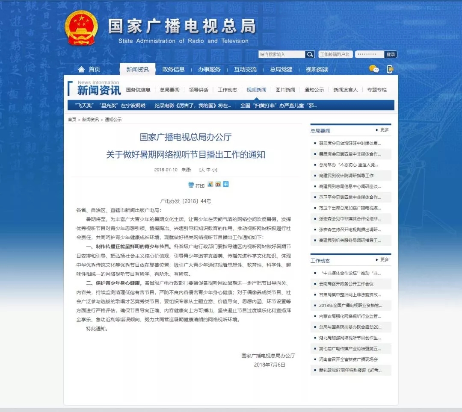
Task: Select 视频新闻 sub-menu
Action: [256, 90]
